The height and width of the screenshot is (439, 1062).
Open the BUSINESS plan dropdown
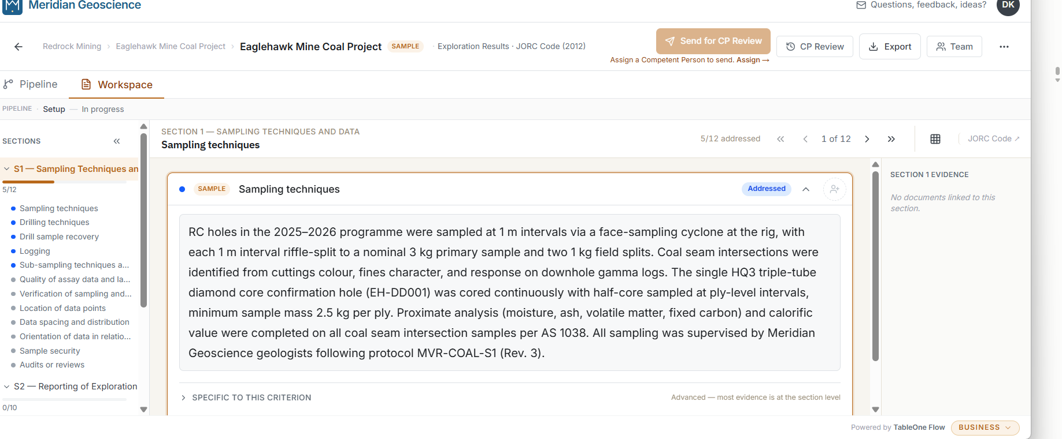coord(985,427)
